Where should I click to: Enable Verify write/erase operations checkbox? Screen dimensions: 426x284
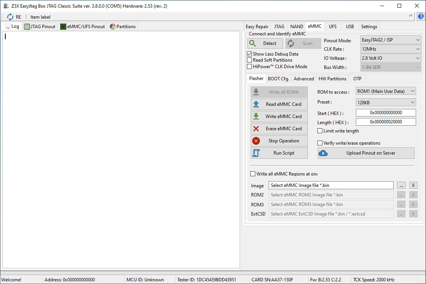coord(320,143)
